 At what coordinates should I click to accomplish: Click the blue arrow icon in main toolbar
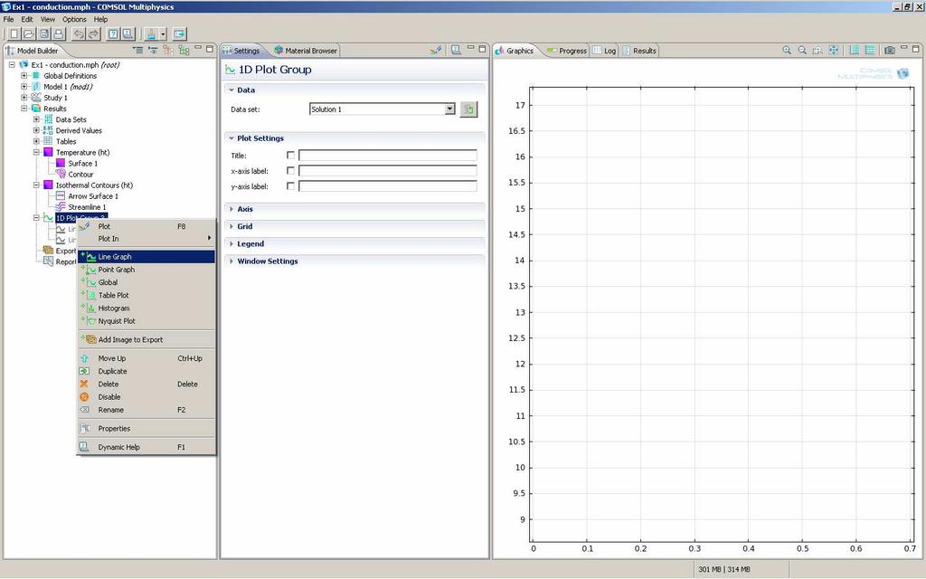(180, 33)
